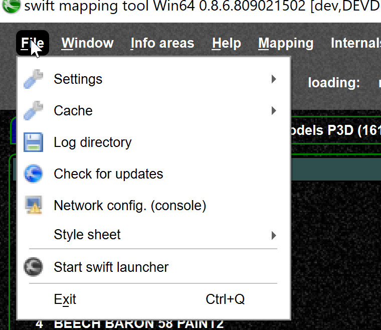Screen dimensions: 381x330
Task: Open the Internals menu
Action: (356, 43)
